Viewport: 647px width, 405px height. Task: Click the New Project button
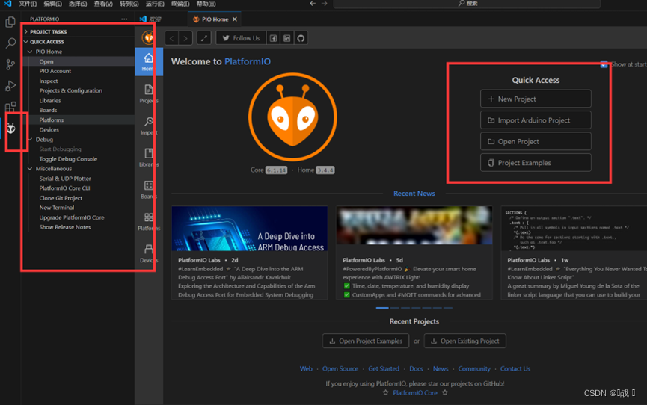click(x=536, y=99)
